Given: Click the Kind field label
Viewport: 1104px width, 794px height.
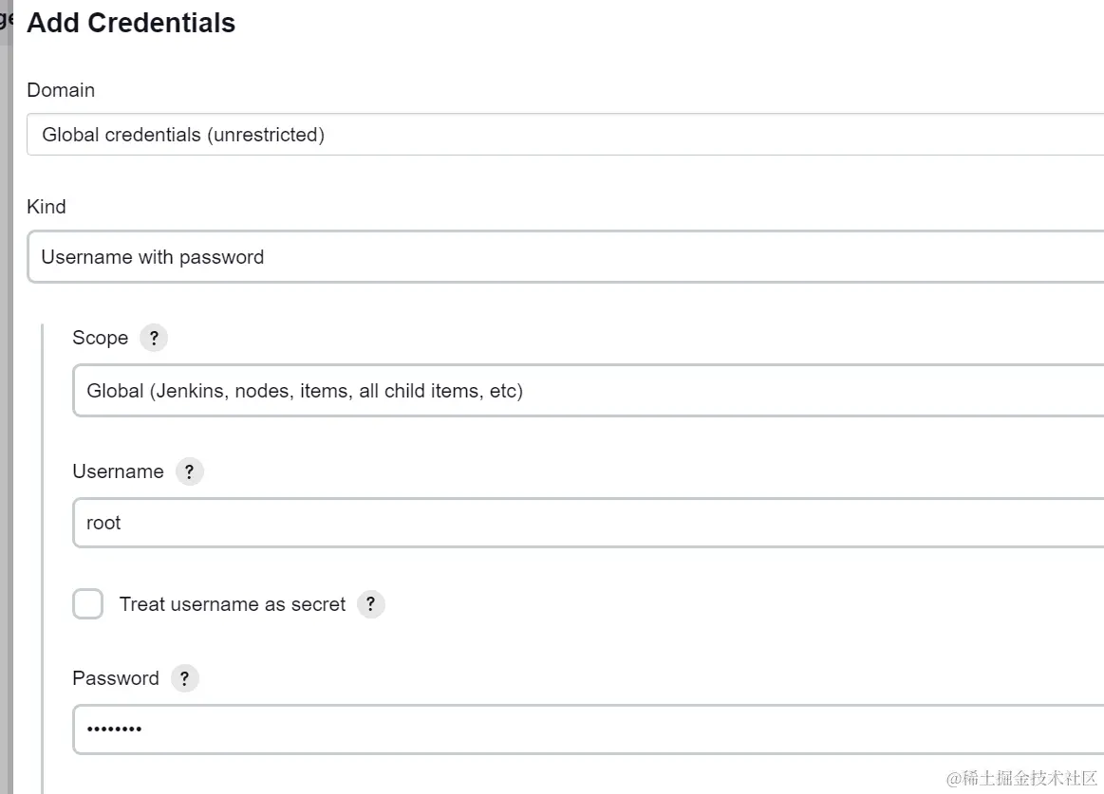Looking at the screenshot, I should pyautogui.click(x=47, y=207).
